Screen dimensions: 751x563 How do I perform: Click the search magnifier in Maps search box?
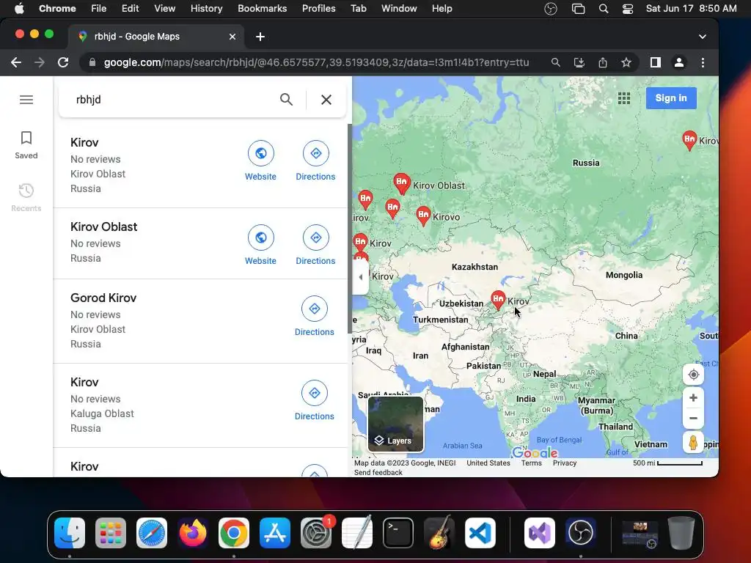click(286, 100)
